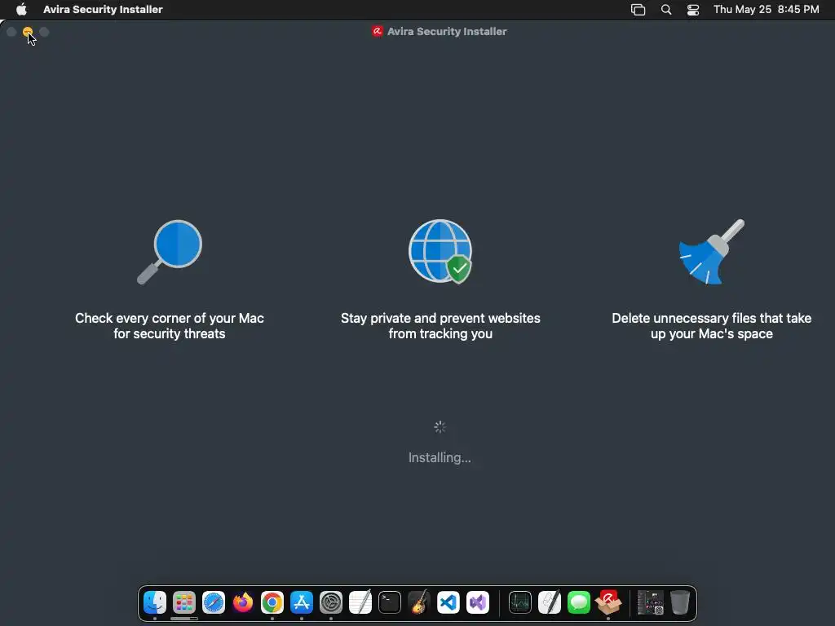Click the Stage Manager menu bar icon
Screen dimensions: 835x626
pos(638,10)
